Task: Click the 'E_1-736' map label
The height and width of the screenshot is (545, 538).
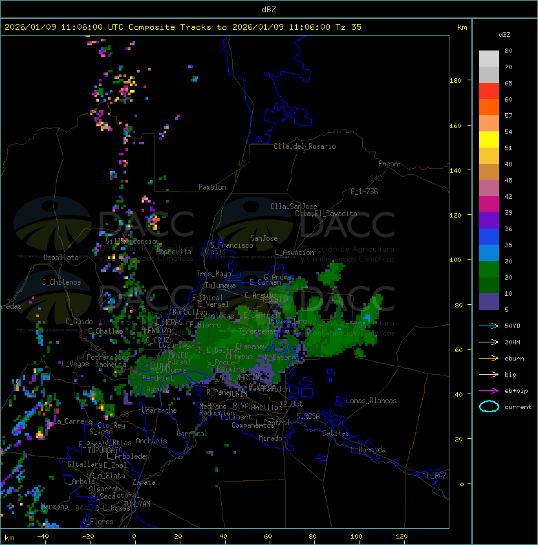Action: (x=364, y=192)
